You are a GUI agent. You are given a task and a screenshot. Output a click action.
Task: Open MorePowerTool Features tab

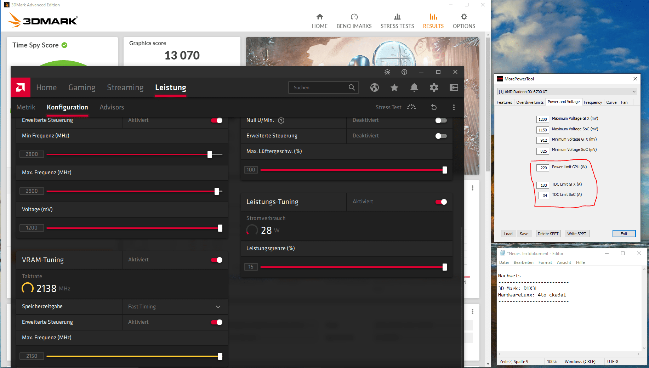point(504,102)
